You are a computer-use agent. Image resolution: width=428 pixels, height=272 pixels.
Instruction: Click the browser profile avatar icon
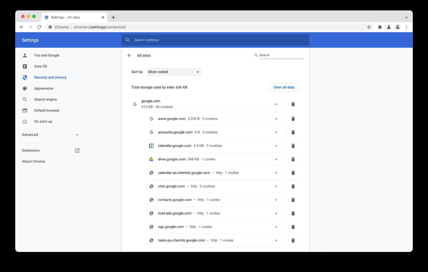(398, 27)
